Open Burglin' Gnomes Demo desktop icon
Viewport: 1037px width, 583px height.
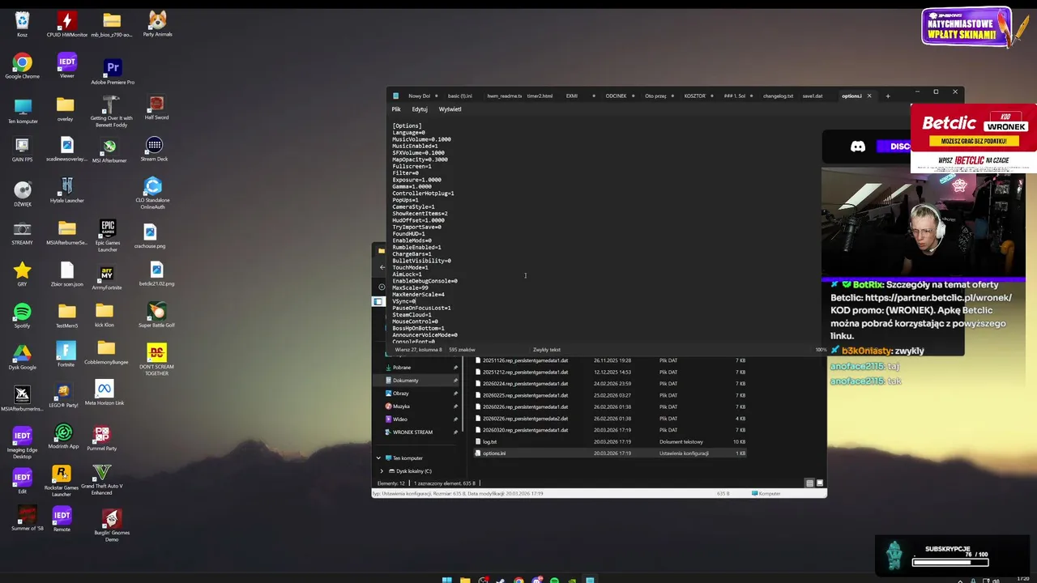coord(112,525)
